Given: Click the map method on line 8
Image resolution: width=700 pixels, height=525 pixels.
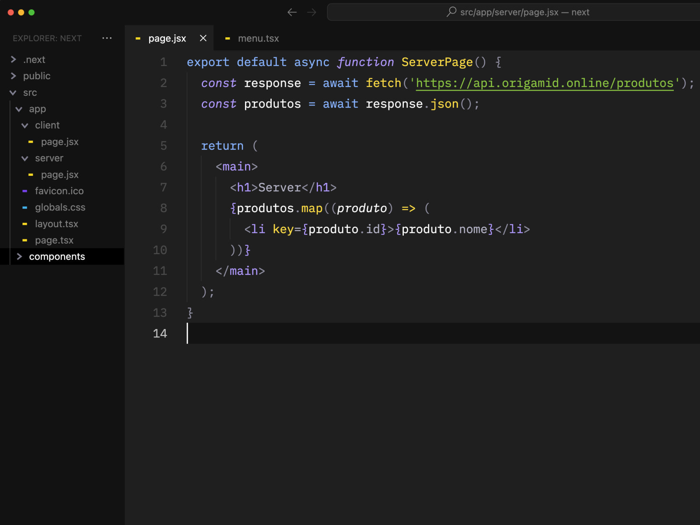Looking at the screenshot, I should pos(312,208).
